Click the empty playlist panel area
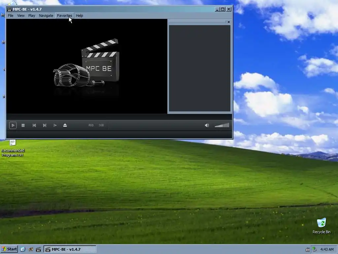The image size is (338, 254). tap(200, 68)
